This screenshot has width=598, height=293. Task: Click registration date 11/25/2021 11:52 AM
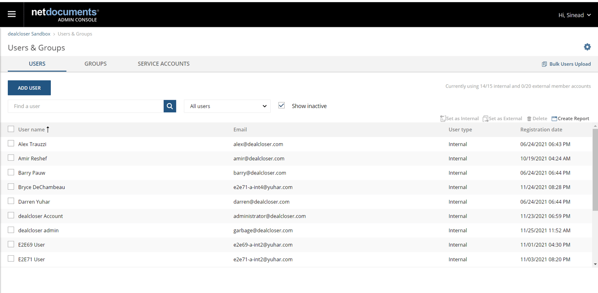(545, 230)
